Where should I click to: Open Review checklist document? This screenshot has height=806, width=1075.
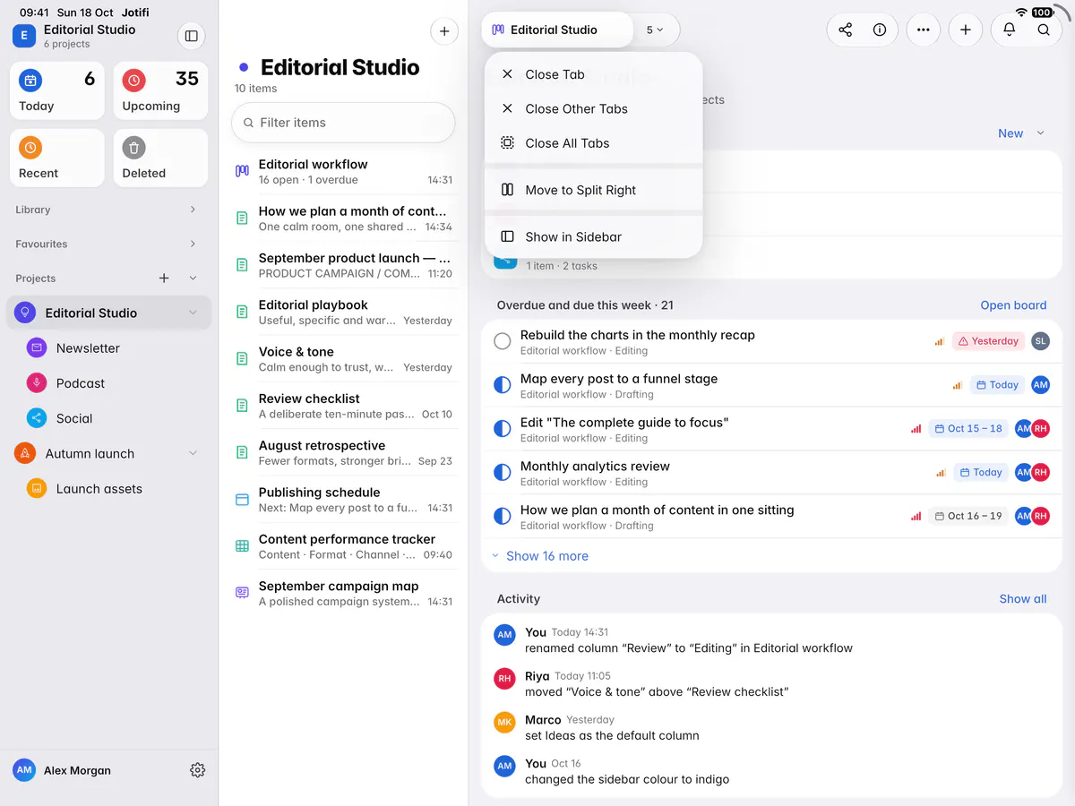click(344, 406)
